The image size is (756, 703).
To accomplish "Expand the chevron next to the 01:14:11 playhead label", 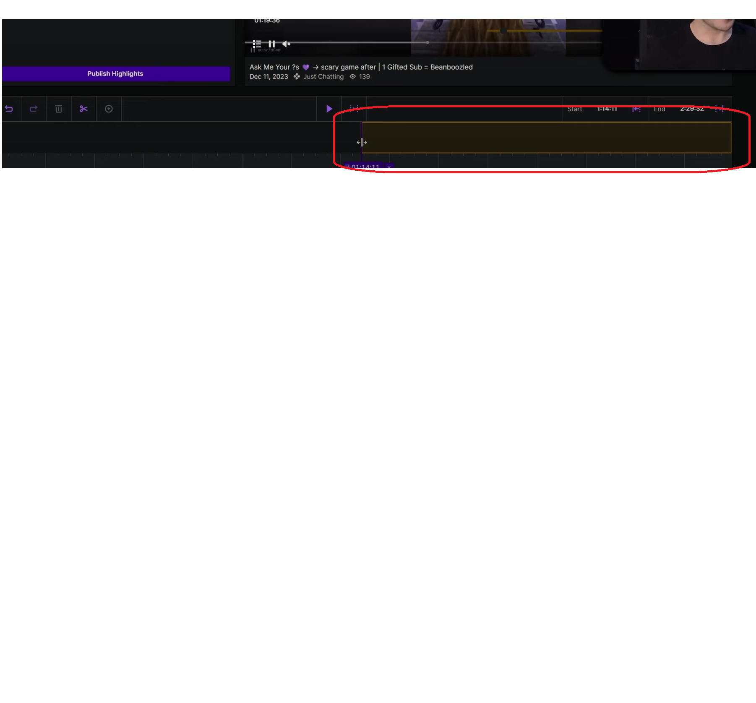I will click(x=389, y=167).
